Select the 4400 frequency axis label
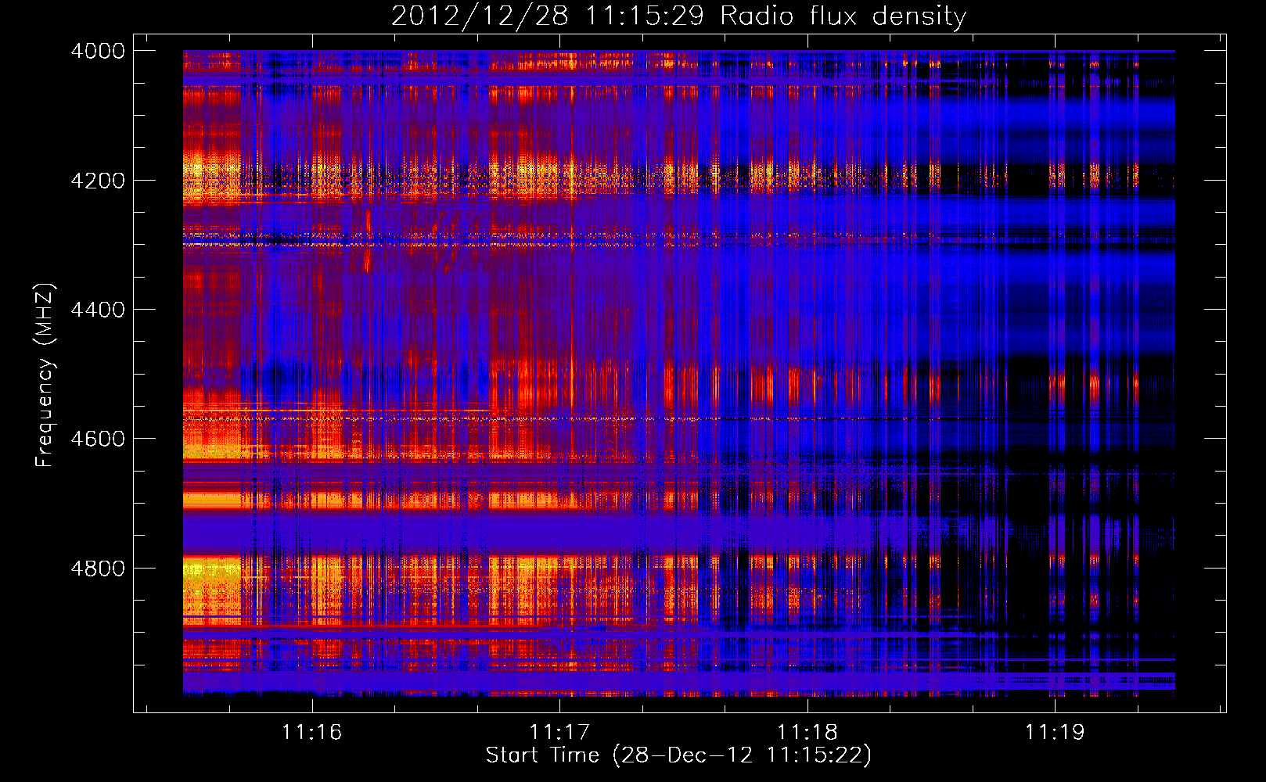Viewport: 1266px width, 782px height. [x=98, y=310]
